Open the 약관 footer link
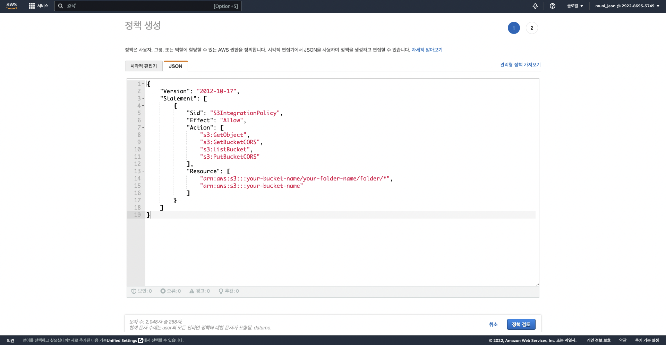The height and width of the screenshot is (345, 666). [x=623, y=340]
